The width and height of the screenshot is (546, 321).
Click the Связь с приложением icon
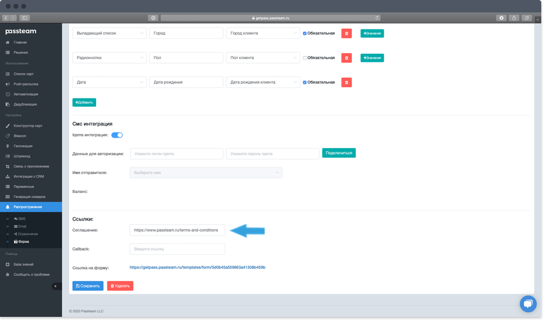pos(8,167)
